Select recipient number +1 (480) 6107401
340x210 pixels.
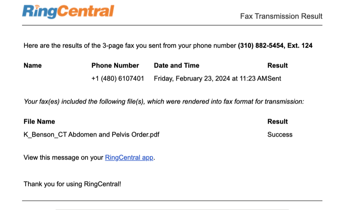(x=118, y=79)
